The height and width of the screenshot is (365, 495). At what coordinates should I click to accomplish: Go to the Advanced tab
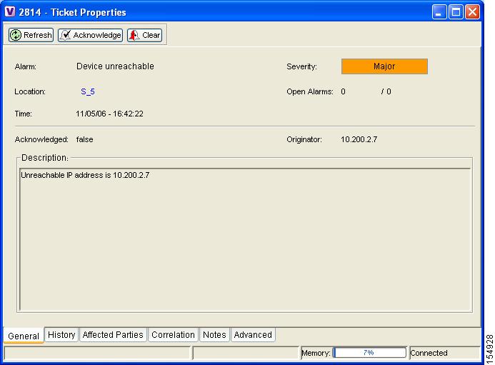coord(253,335)
